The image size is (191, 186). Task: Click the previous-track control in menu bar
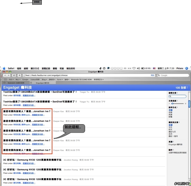(x=112, y=68)
